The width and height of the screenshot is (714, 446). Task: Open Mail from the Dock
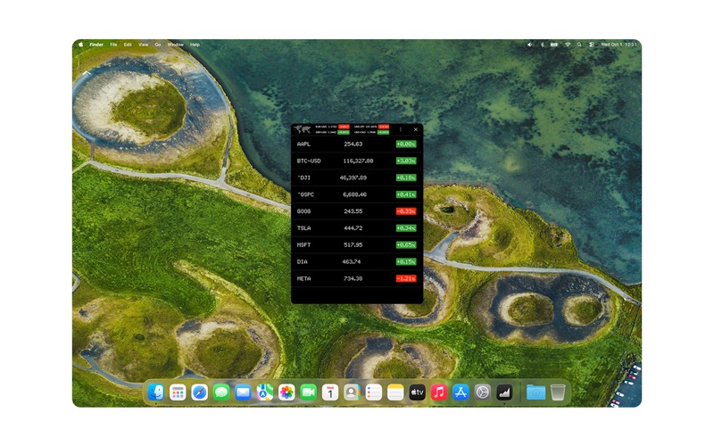pyautogui.click(x=243, y=392)
